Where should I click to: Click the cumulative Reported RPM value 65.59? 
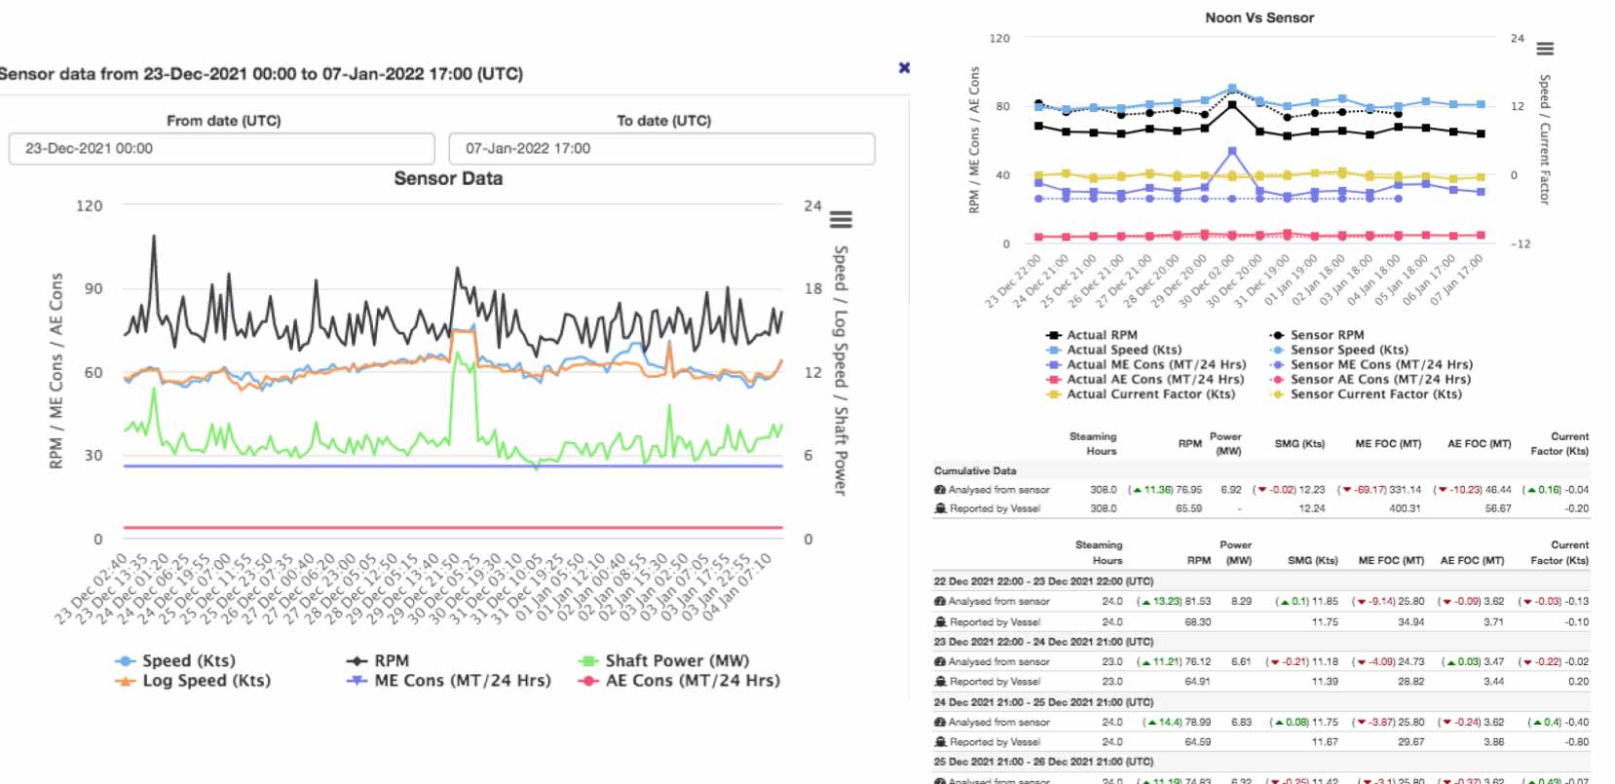click(x=1188, y=508)
